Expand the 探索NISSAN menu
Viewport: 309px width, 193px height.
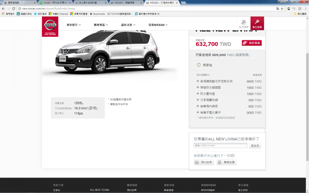[x=158, y=25]
